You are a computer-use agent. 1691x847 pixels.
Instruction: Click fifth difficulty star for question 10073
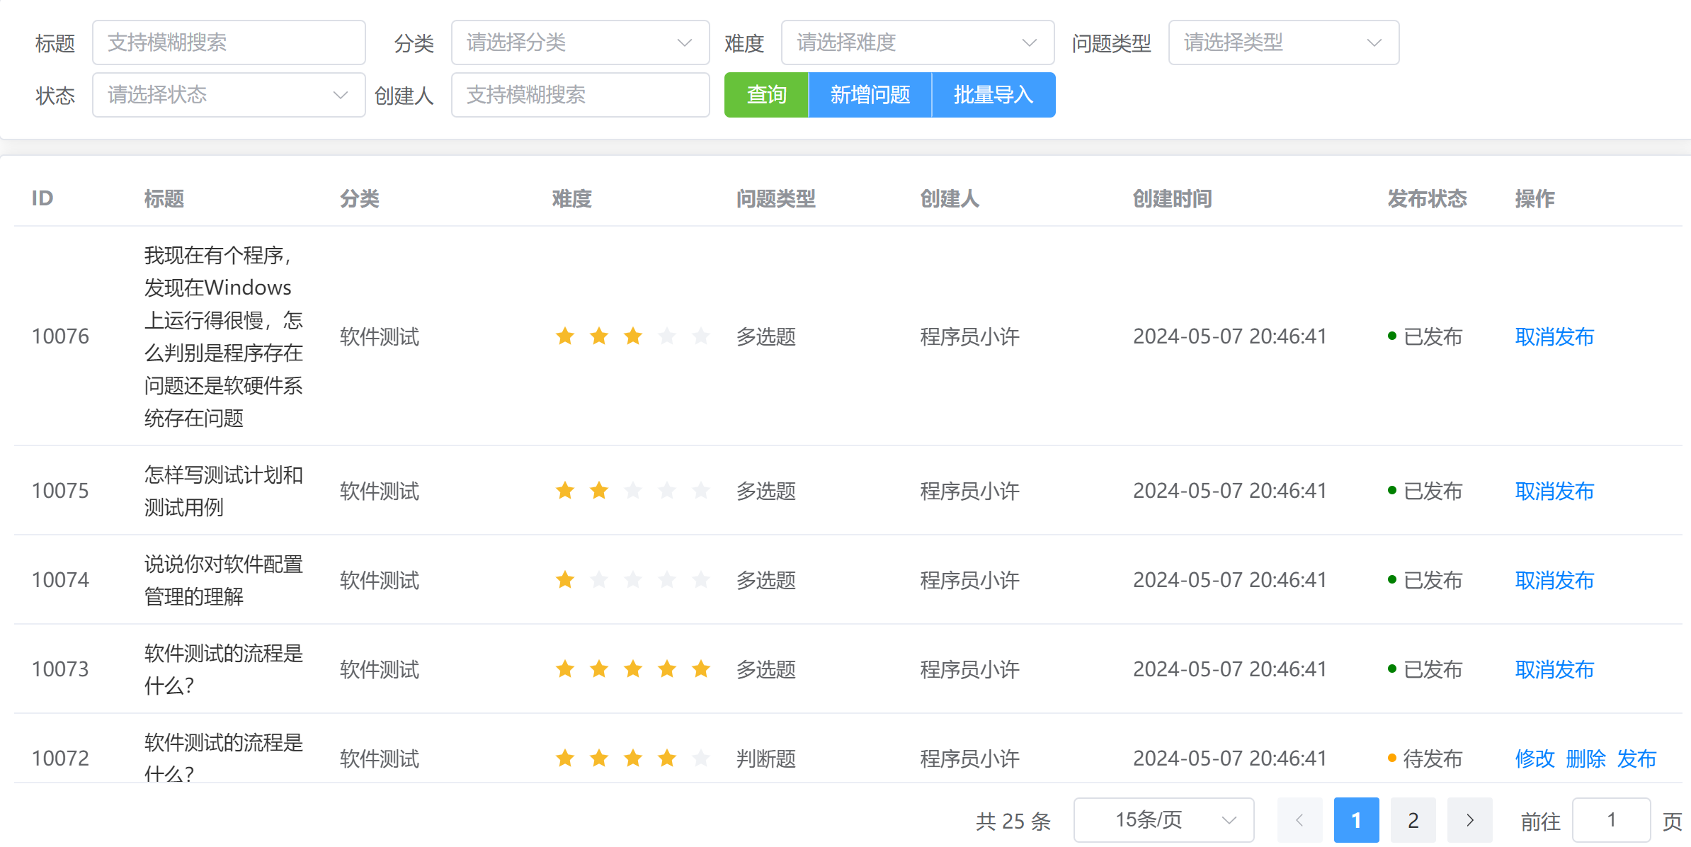coord(701,669)
